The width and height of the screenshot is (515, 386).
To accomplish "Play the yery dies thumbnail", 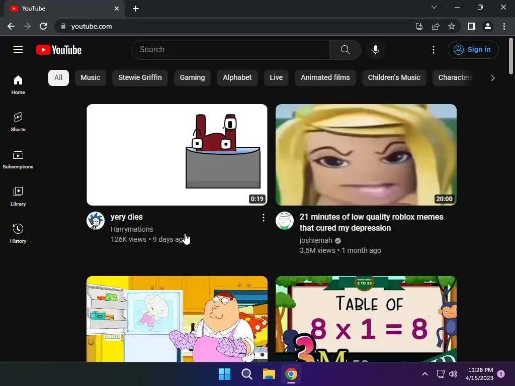I will pos(177,155).
